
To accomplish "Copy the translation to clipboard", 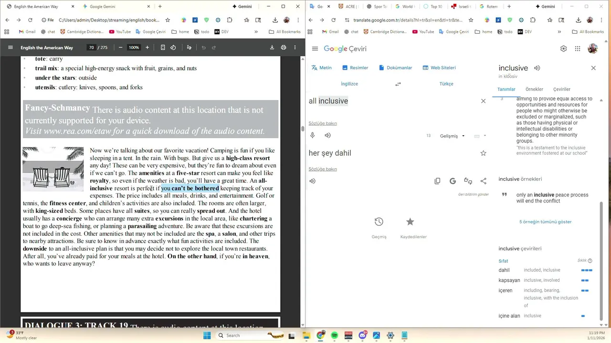I will point(437,181).
